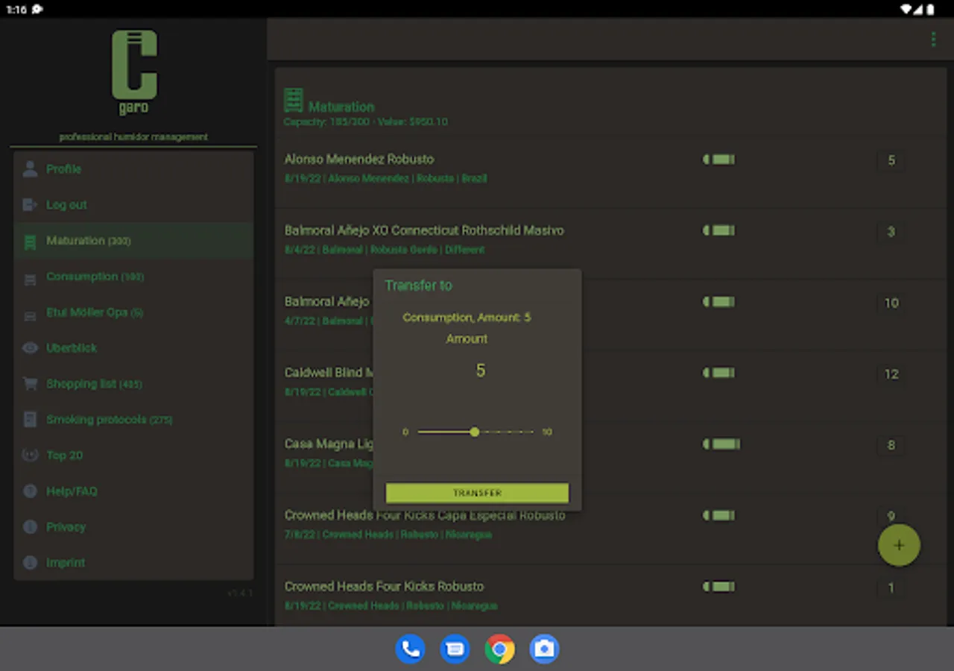Image resolution: width=954 pixels, height=671 pixels.
Task: Click the count 8 for Casa Magna
Action: coord(891,445)
